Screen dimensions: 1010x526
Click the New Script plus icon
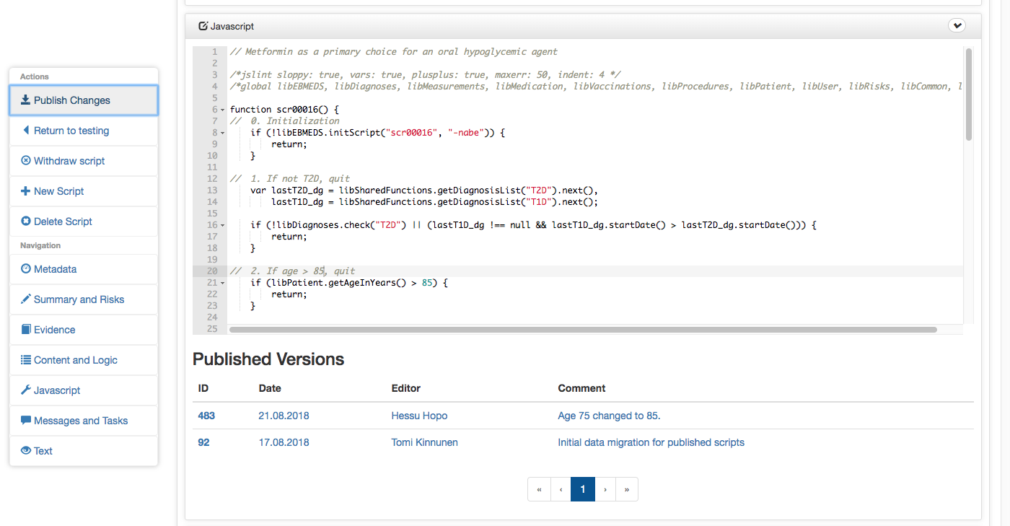pos(26,191)
